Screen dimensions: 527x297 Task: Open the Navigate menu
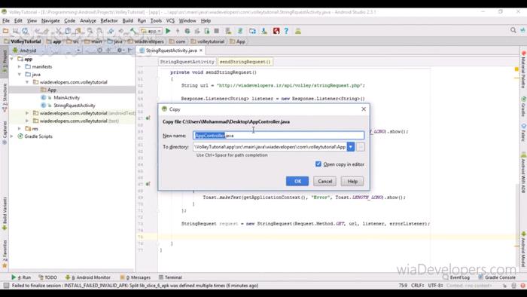(x=50, y=20)
